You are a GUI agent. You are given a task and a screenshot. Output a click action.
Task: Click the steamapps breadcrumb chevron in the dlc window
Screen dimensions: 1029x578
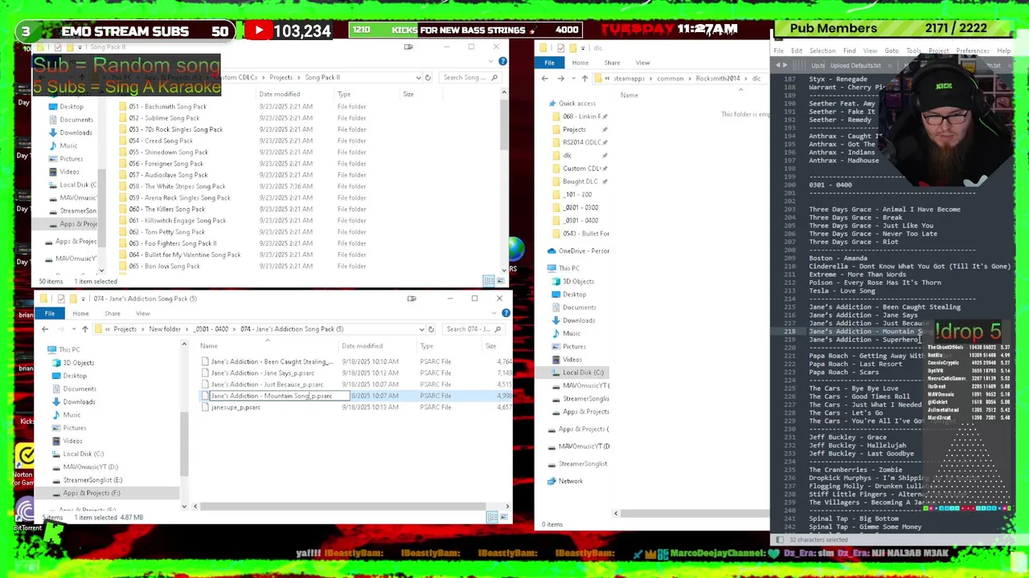[x=651, y=79]
